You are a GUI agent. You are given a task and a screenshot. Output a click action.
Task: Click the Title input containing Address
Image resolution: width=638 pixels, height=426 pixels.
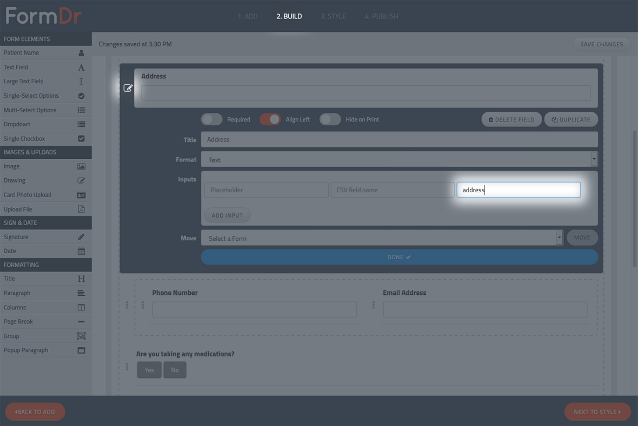[x=400, y=139]
